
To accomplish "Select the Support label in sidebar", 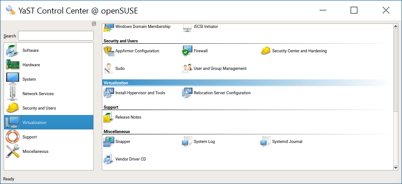I will coord(30,137).
